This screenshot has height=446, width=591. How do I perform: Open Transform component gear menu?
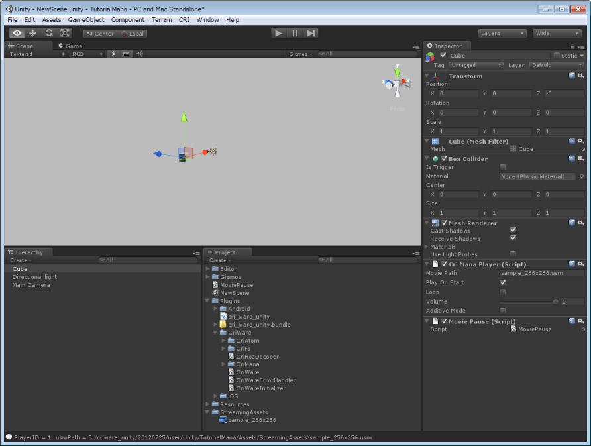pos(581,76)
